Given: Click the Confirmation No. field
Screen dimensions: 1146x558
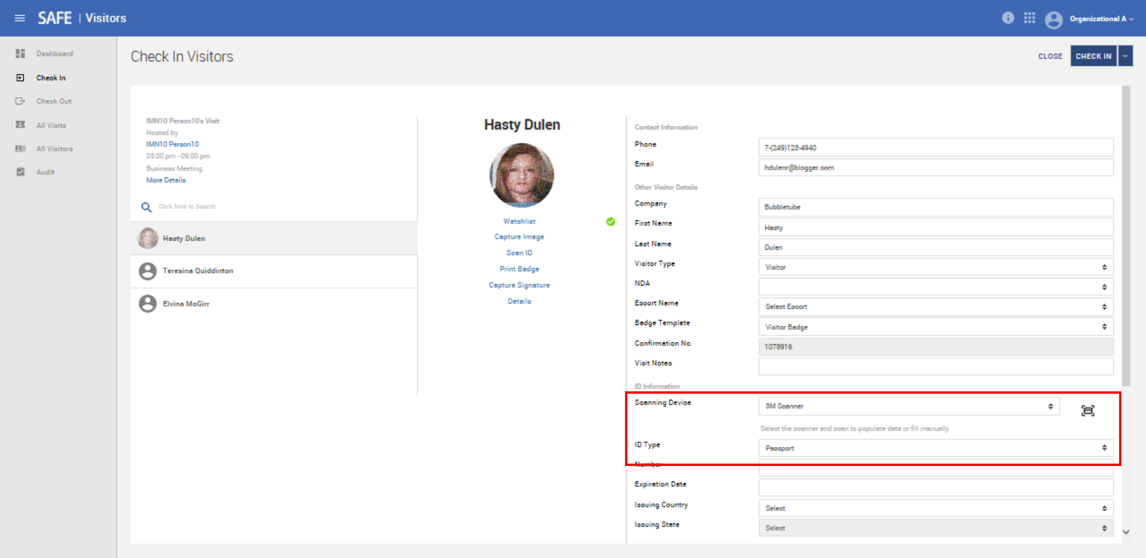Looking at the screenshot, I should [936, 347].
